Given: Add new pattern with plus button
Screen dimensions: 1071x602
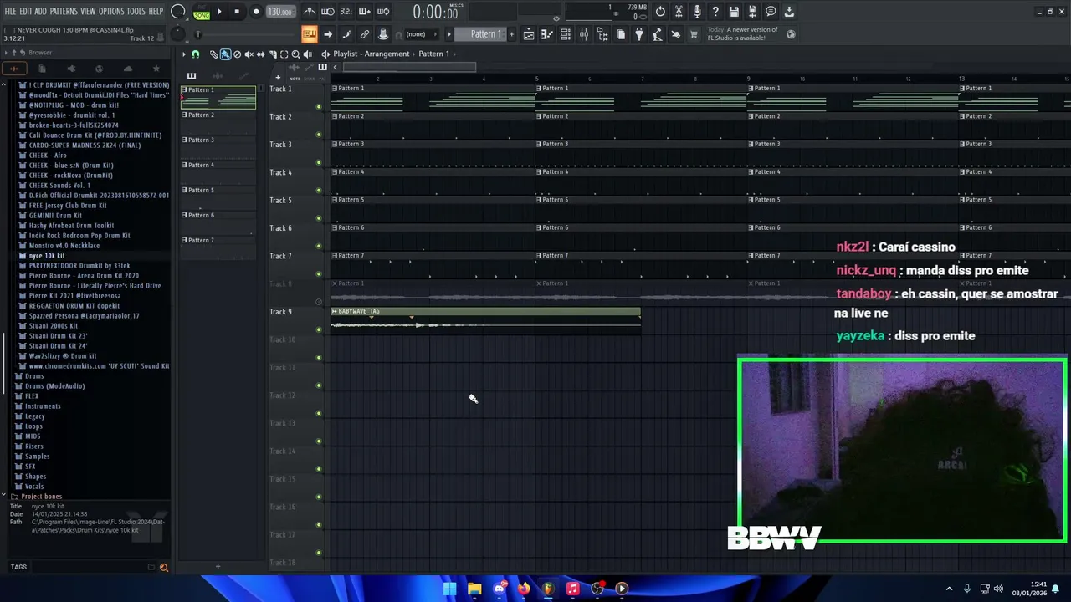Looking at the screenshot, I should click(x=511, y=34).
